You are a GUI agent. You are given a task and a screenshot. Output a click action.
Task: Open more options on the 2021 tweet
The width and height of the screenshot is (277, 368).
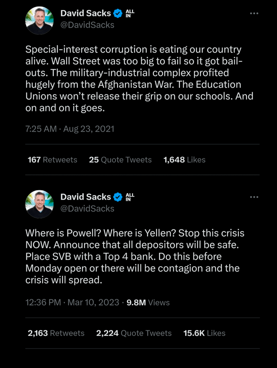[x=254, y=13]
